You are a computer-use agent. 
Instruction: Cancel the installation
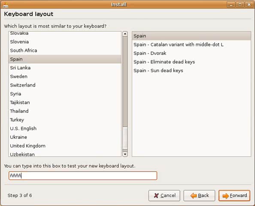[x=164, y=196]
